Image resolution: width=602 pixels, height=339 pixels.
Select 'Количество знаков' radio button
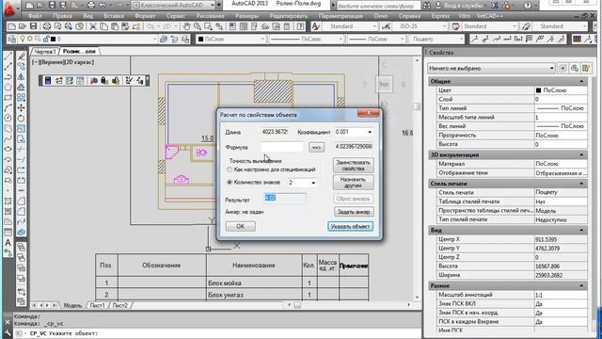[x=230, y=182]
